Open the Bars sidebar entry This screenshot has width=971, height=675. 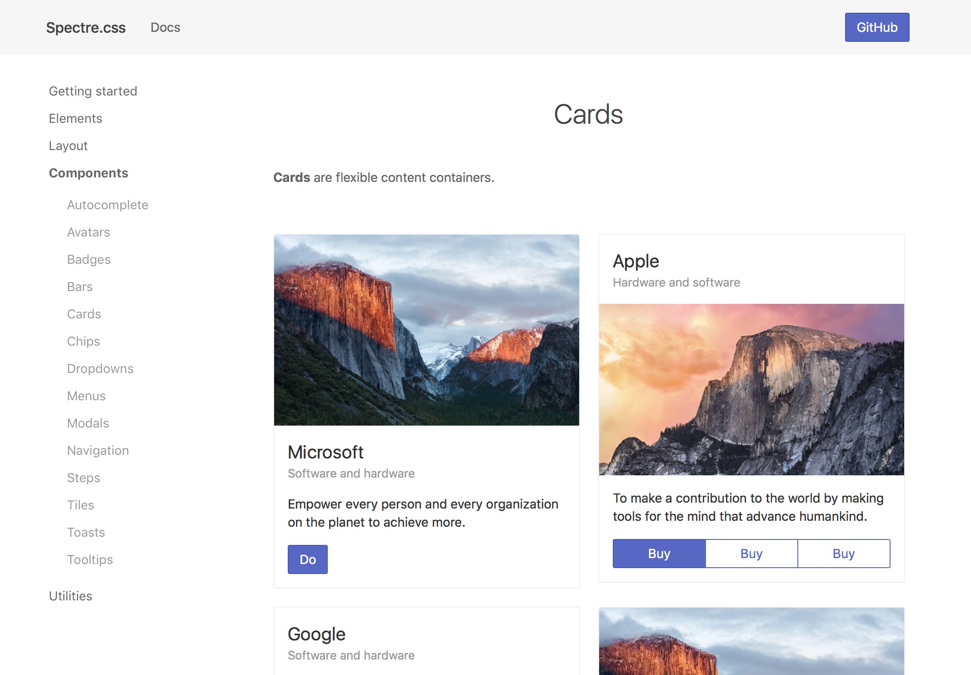tap(80, 287)
